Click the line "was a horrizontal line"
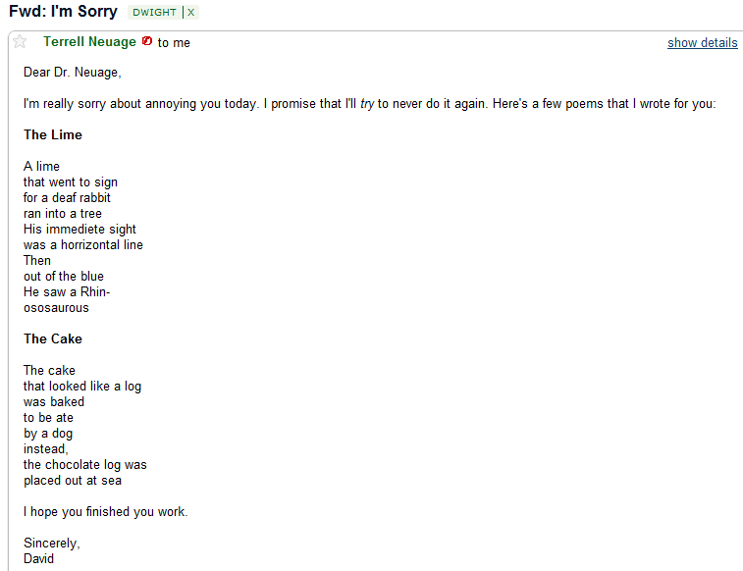Viewport: 743px width, 571px height. pos(83,244)
